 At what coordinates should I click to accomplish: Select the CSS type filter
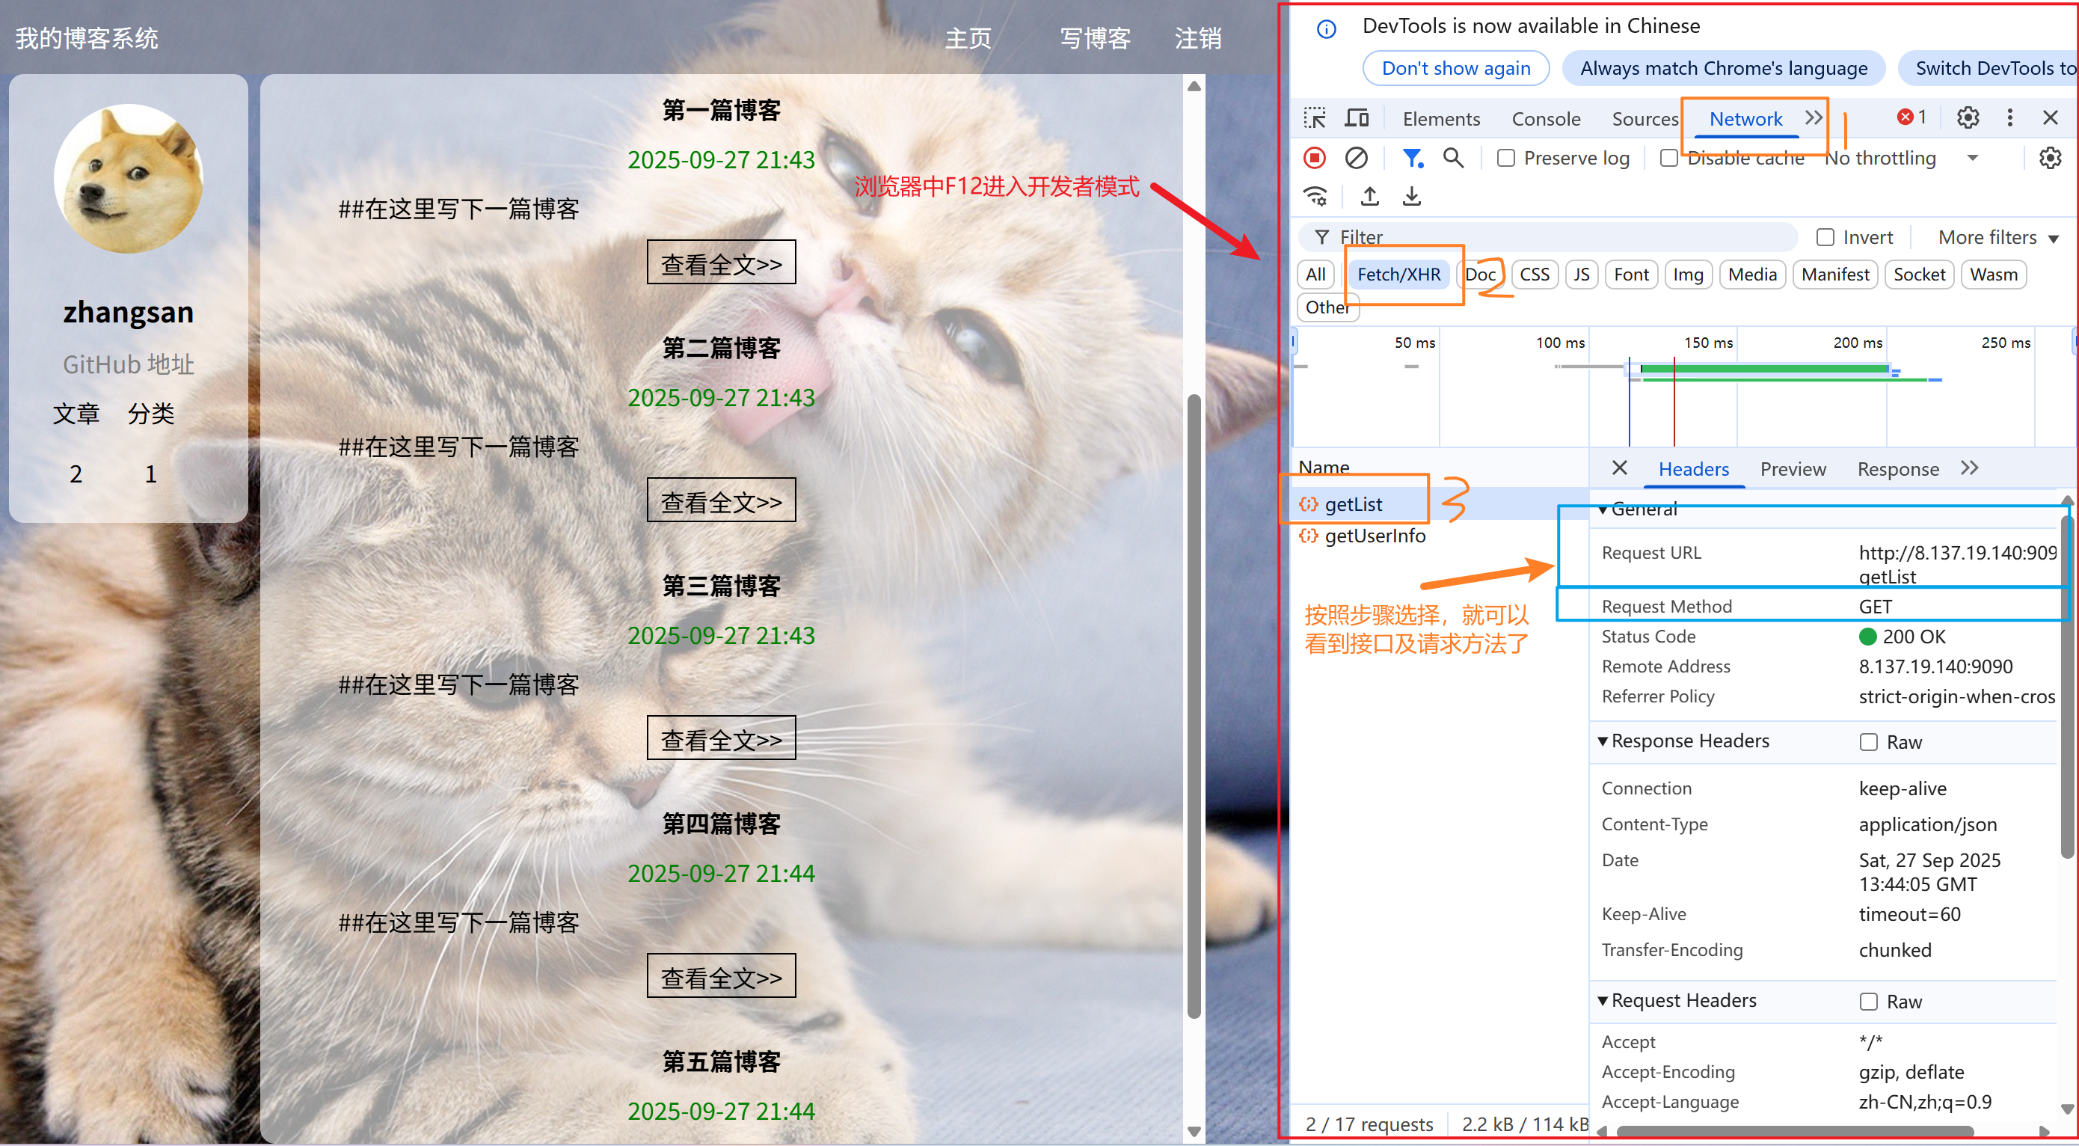1535,275
